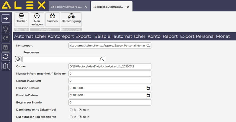Select 'ja' for Nur aktuellen Tag exportieren
Screen dimensions: 236x122
point(71,117)
